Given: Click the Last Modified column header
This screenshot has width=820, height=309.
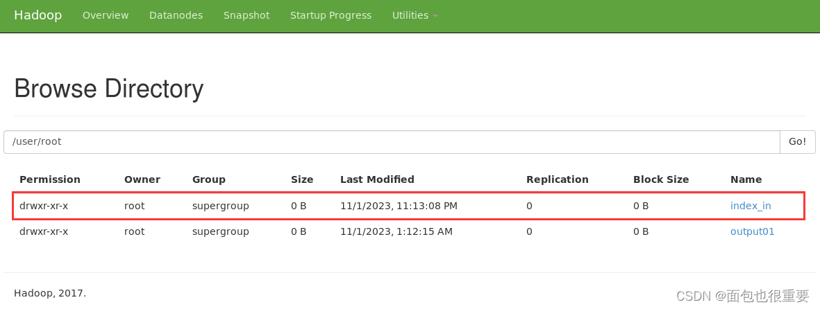Looking at the screenshot, I should (377, 179).
